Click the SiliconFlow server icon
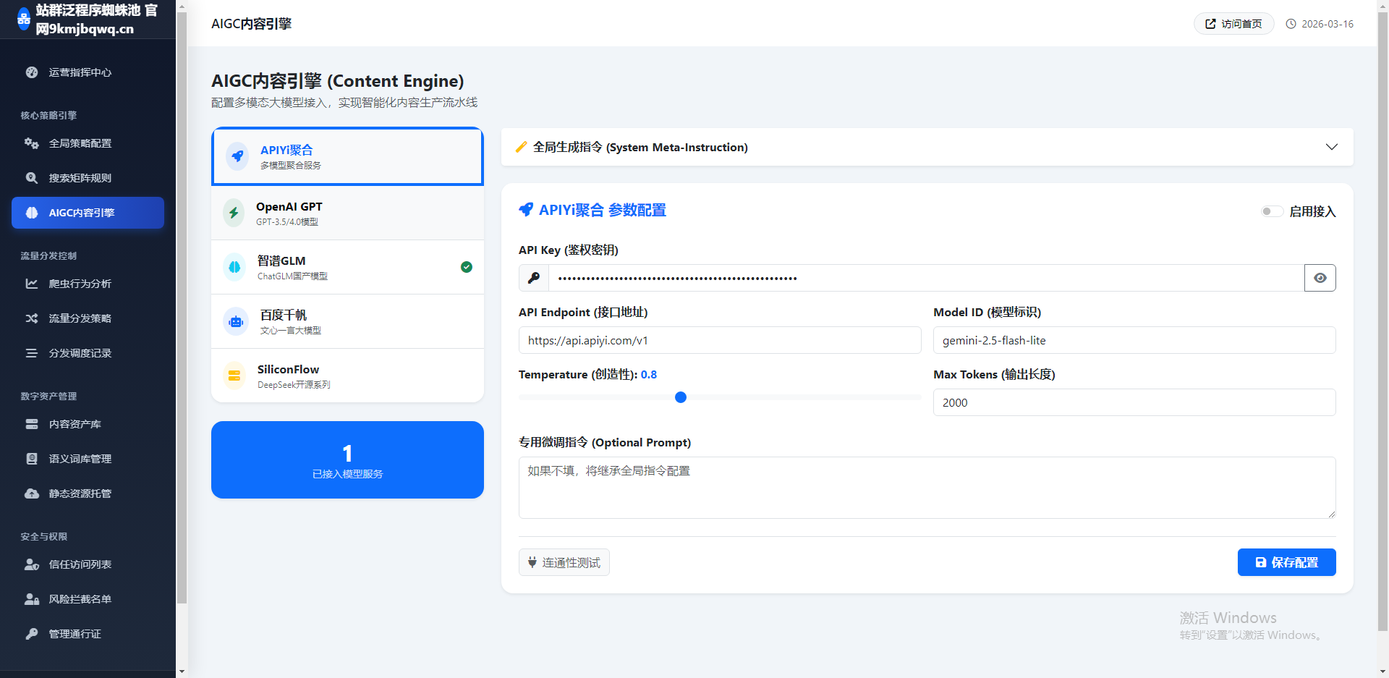The width and height of the screenshot is (1389, 678). [234, 376]
